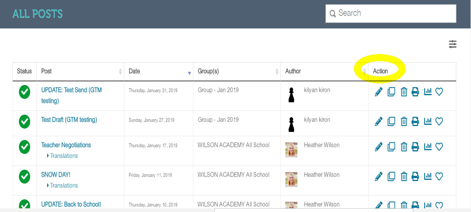Favorite the Test Draft post with heart icon
Viewport: 471px width, 212px height.
439,121
